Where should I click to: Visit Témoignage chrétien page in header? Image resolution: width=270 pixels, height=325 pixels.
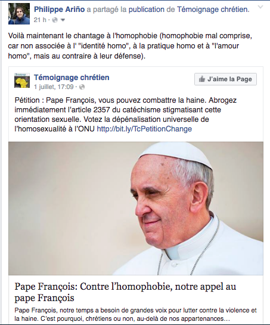[x=213, y=10]
